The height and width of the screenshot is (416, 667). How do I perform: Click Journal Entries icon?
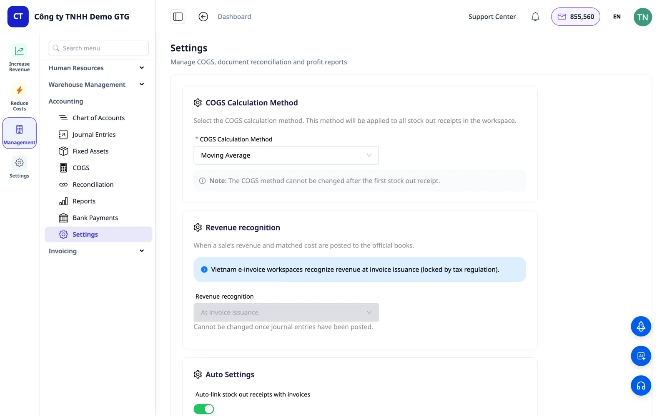click(x=63, y=134)
